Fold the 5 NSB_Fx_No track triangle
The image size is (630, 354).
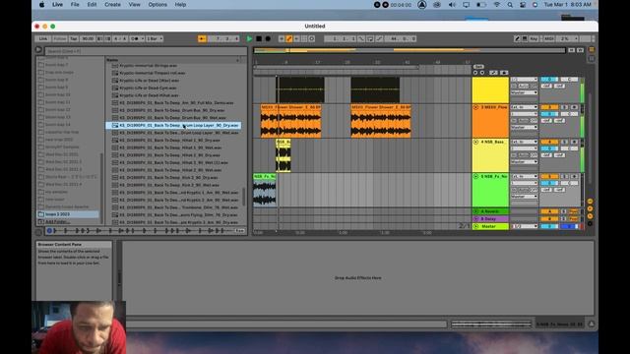click(476, 177)
